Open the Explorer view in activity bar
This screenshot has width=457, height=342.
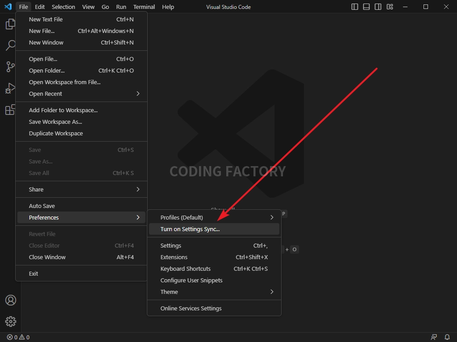pos(11,24)
